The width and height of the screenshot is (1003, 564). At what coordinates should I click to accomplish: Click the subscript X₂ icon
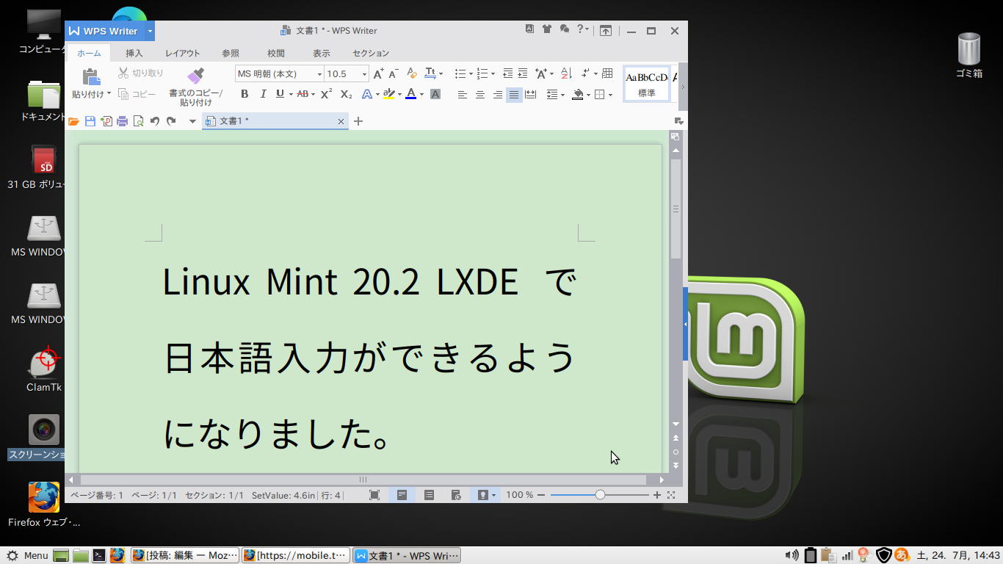click(x=346, y=94)
